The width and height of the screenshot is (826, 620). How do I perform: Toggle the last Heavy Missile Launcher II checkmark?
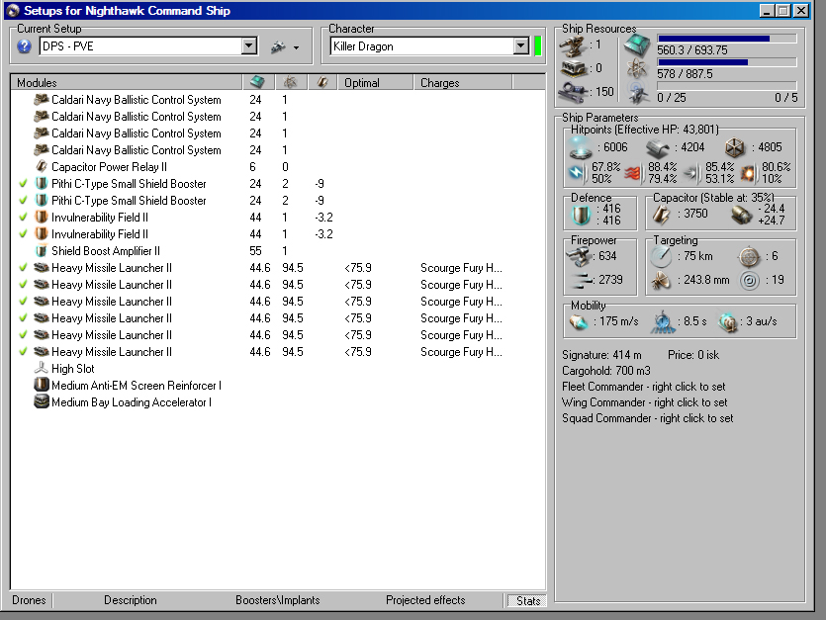click(23, 352)
